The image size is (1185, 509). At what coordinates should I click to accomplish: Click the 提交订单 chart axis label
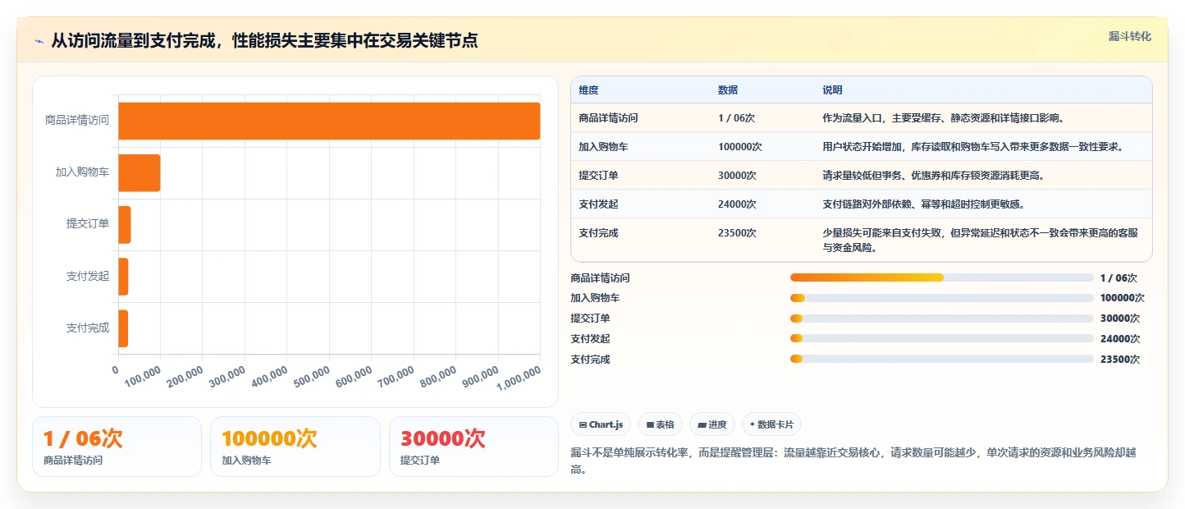tap(88, 224)
